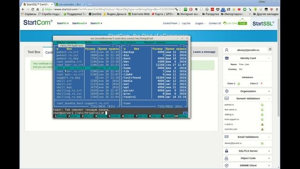Reload the page with refresh icon
This screenshot has height=169, width=300.
tap(33, 9)
